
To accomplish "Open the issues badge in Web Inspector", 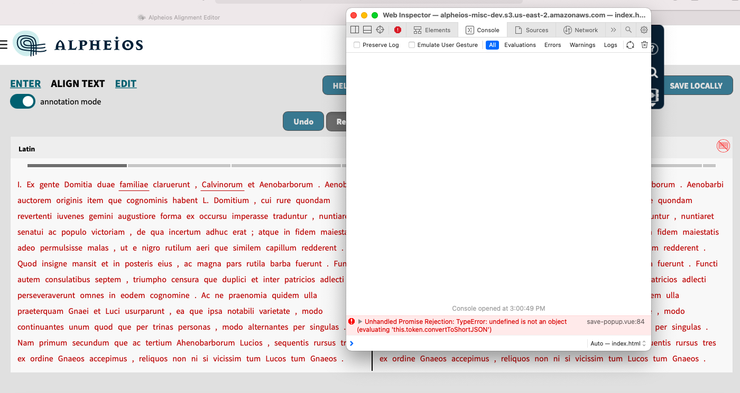I will [397, 30].
